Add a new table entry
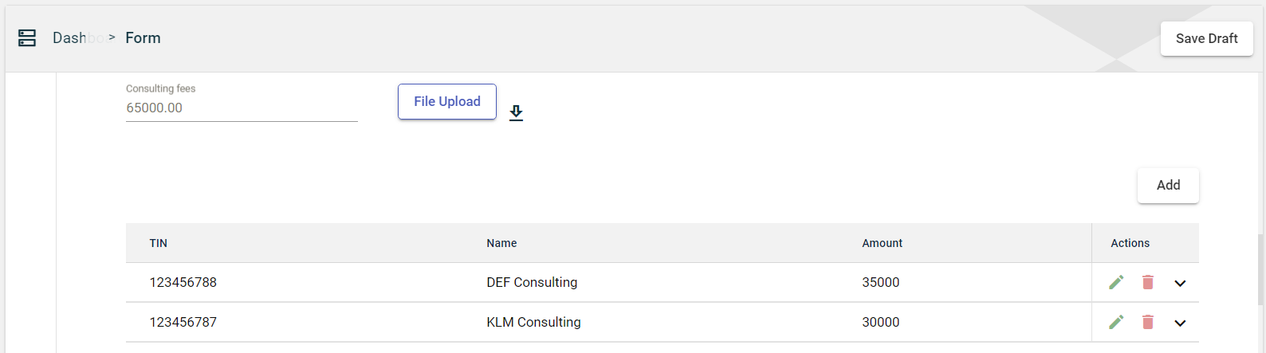Viewport: 1266px width, 353px height. (1168, 185)
